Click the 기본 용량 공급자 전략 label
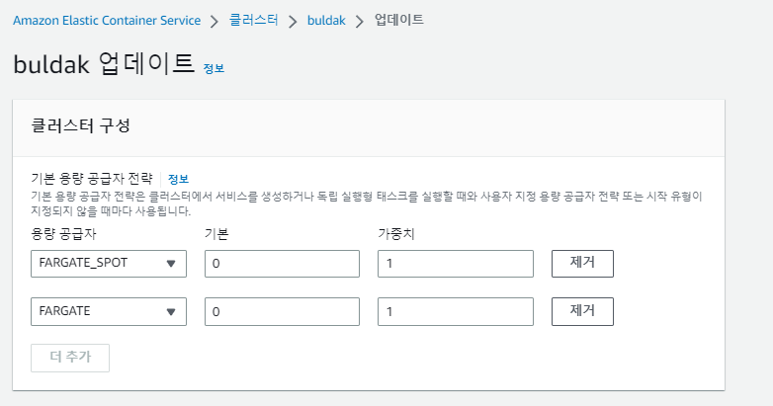773x406 pixels. coord(92,179)
